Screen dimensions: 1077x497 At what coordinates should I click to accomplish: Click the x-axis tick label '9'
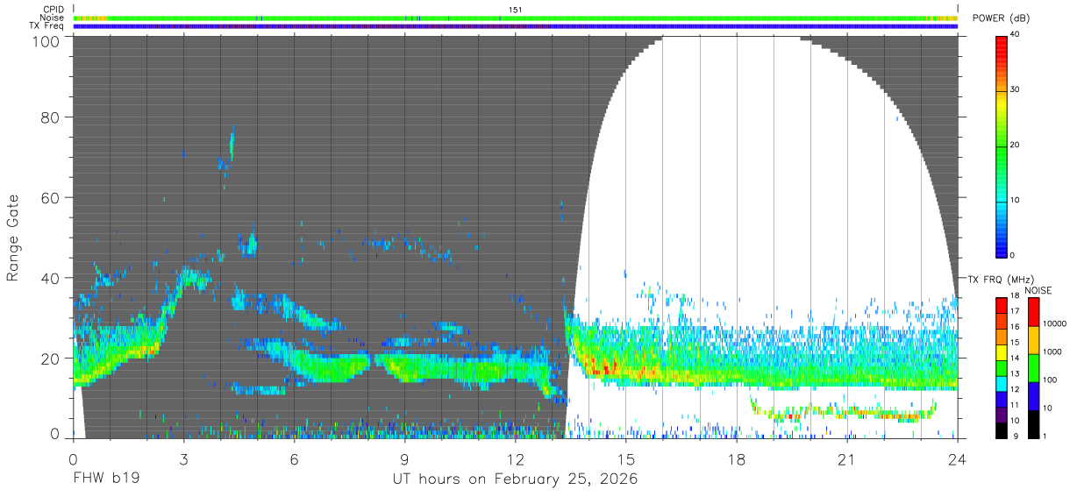tap(404, 459)
